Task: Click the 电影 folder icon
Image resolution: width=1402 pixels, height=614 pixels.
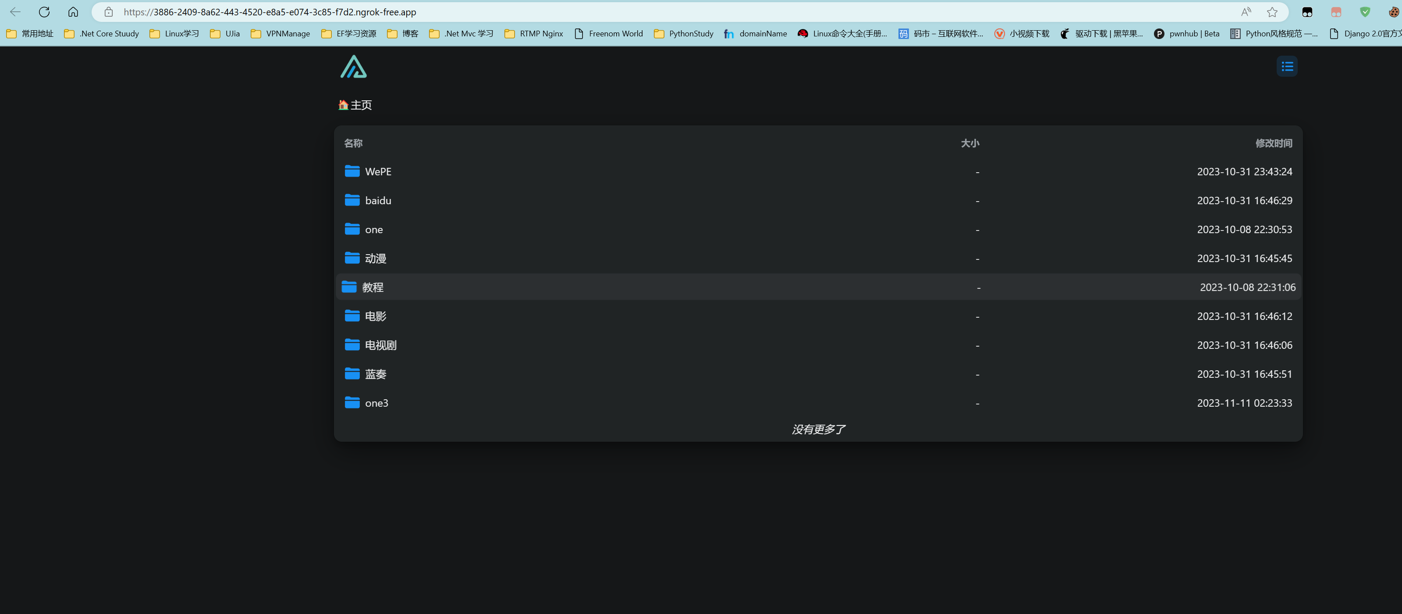Action: [x=352, y=316]
